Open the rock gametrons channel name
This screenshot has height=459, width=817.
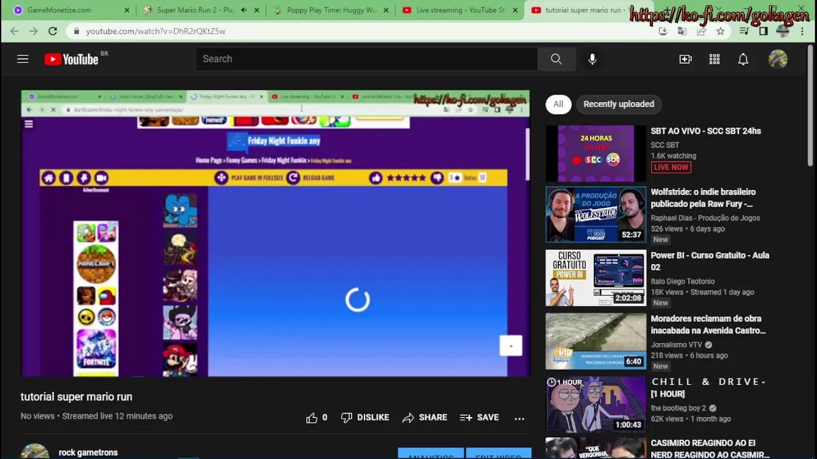pyautogui.click(x=88, y=453)
